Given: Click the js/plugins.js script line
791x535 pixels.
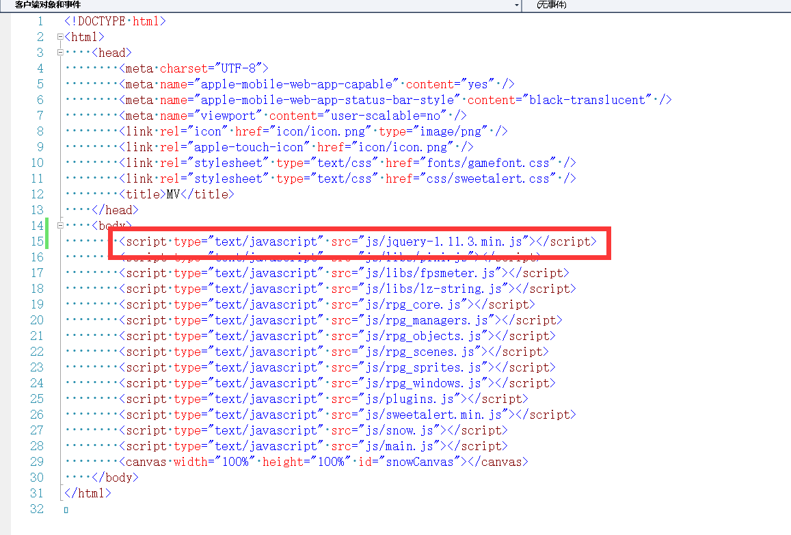Looking at the screenshot, I should 323,399.
